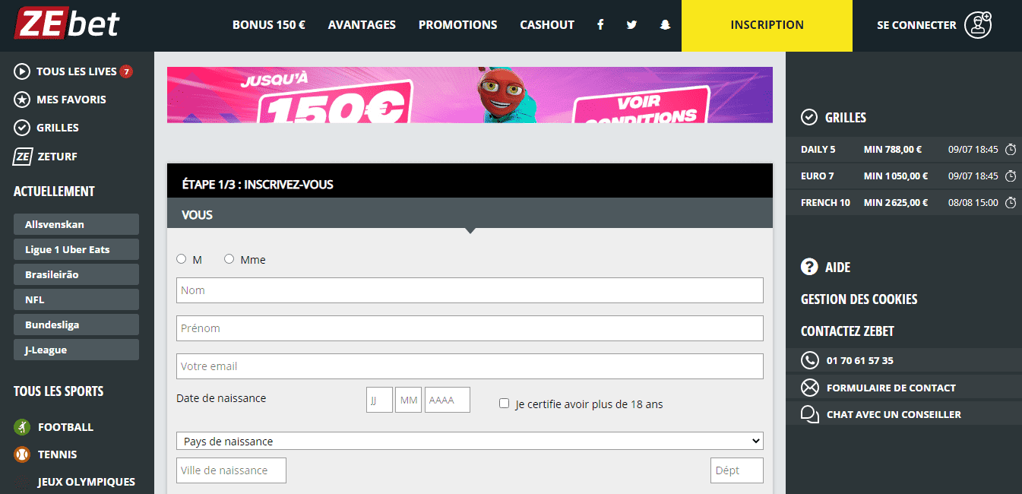1022x494 pixels.
Task: Click the chat bubble icon for conseiller
Action: 810,414
